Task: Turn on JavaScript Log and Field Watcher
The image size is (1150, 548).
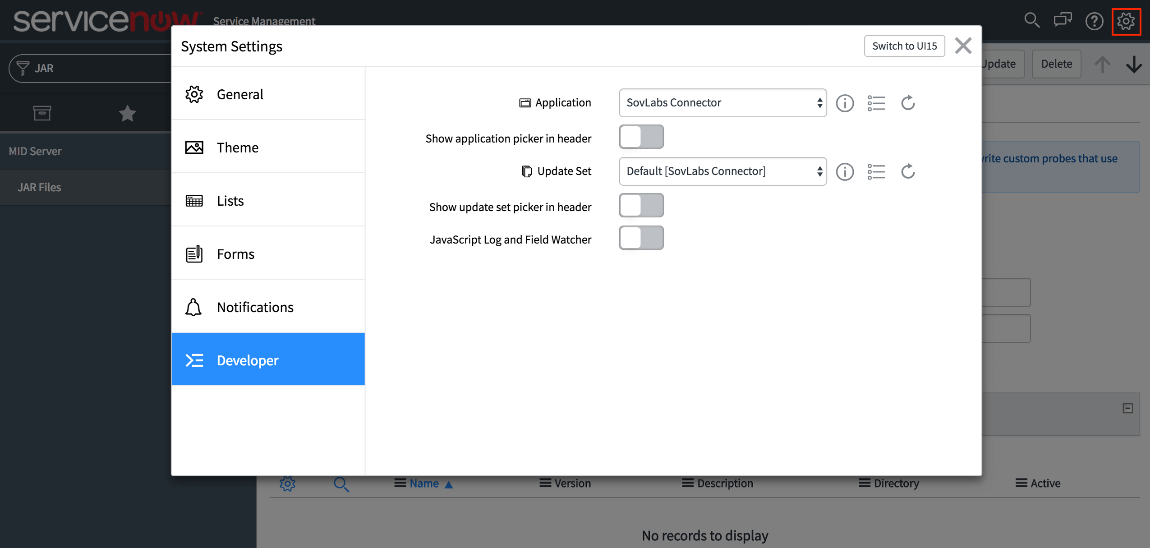Action: pyautogui.click(x=641, y=238)
